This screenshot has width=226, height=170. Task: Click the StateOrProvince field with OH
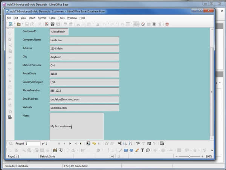tap(84, 65)
